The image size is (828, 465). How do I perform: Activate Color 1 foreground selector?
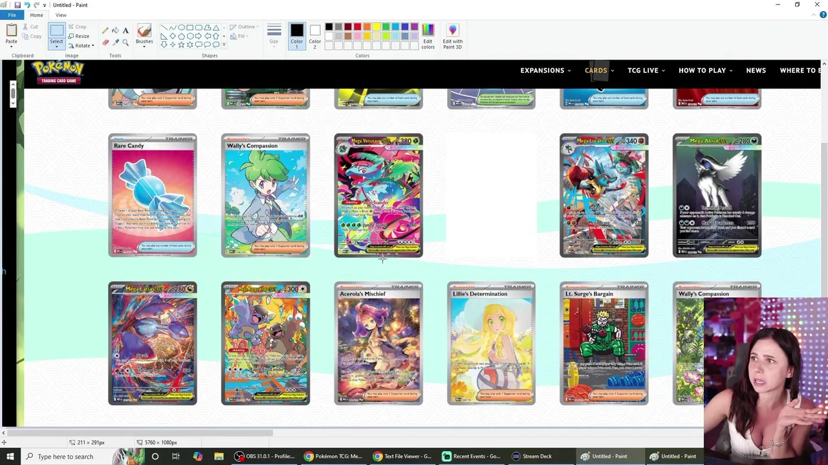pos(296,36)
